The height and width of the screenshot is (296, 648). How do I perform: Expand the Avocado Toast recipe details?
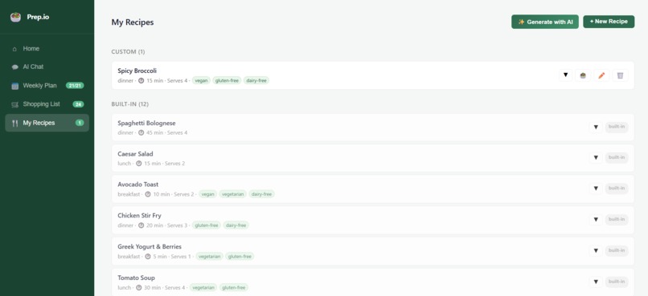(596, 189)
